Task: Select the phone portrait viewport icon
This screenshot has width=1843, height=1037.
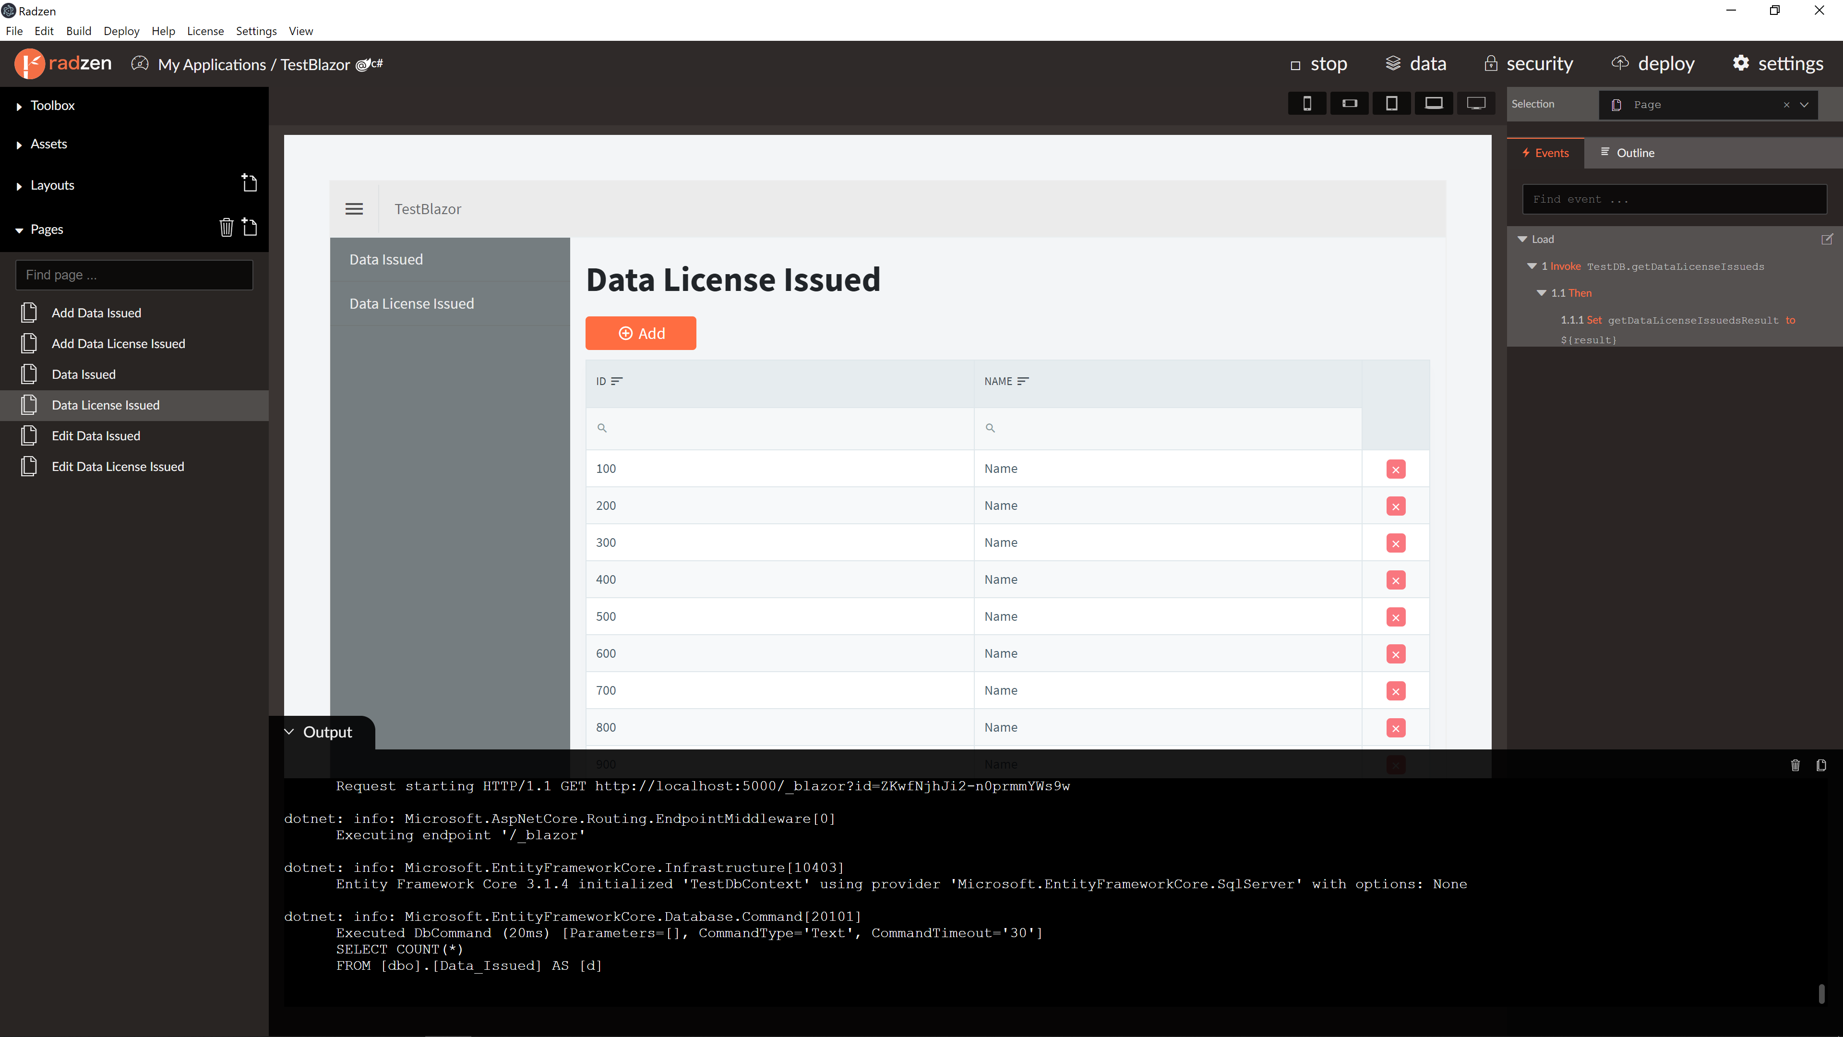Action: pyautogui.click(x=1306, y=104)
